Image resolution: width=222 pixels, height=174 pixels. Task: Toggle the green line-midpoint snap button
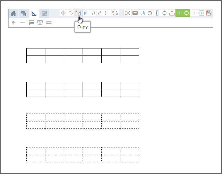click(179, 13)
